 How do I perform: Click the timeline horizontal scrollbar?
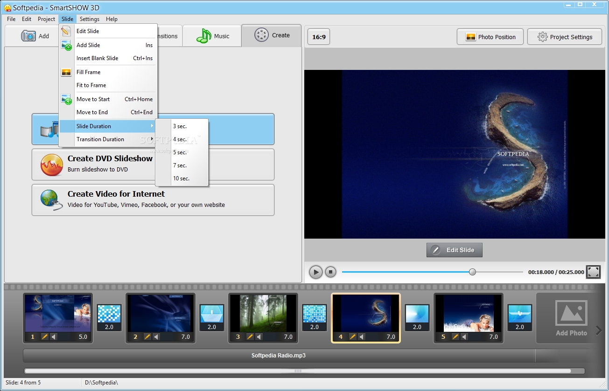(298, 371)
